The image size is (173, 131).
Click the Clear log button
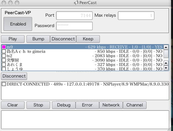click(x=13, y=105)
